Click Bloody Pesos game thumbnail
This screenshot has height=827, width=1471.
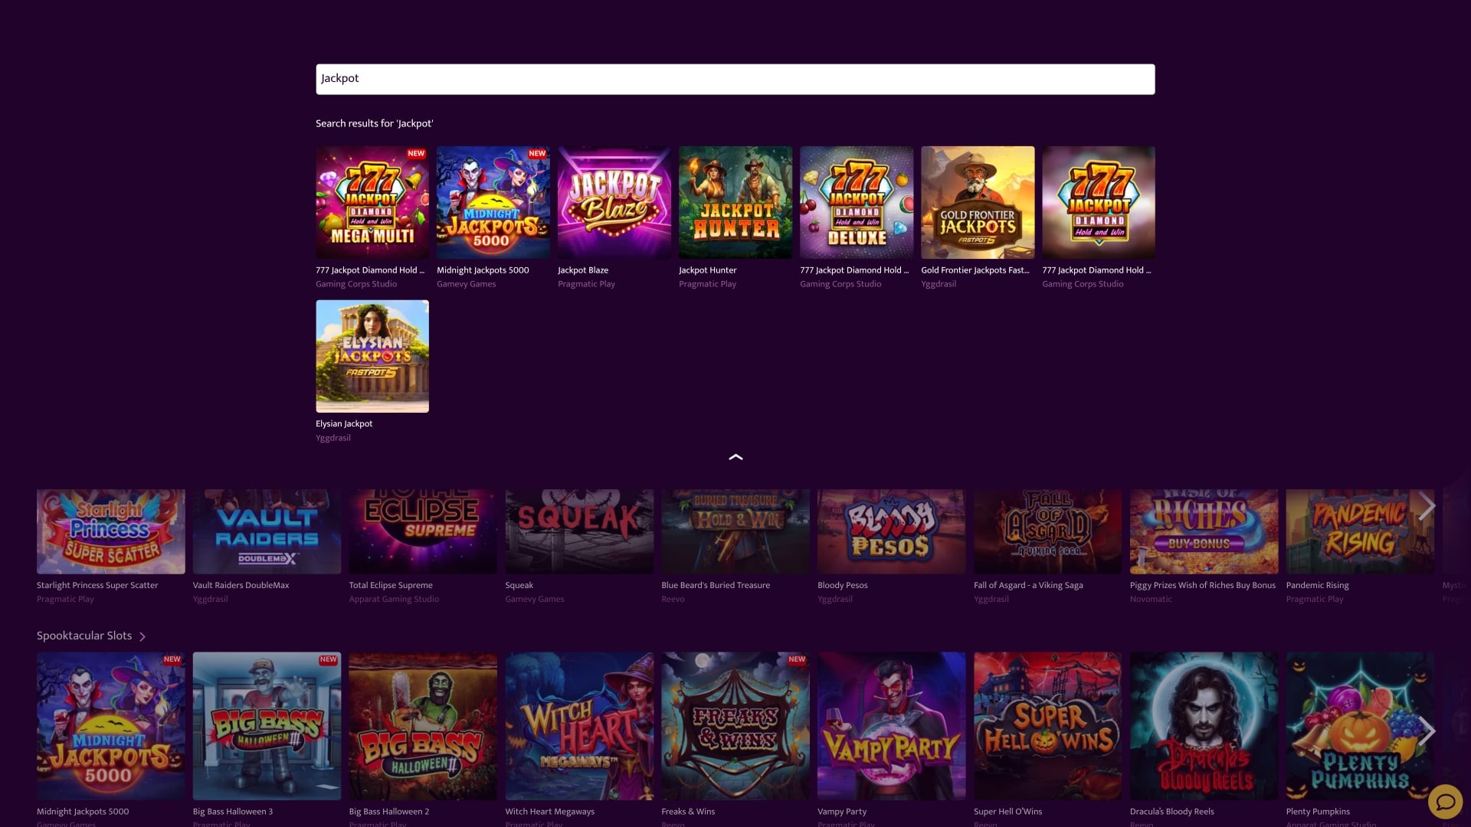coord(891,531)
